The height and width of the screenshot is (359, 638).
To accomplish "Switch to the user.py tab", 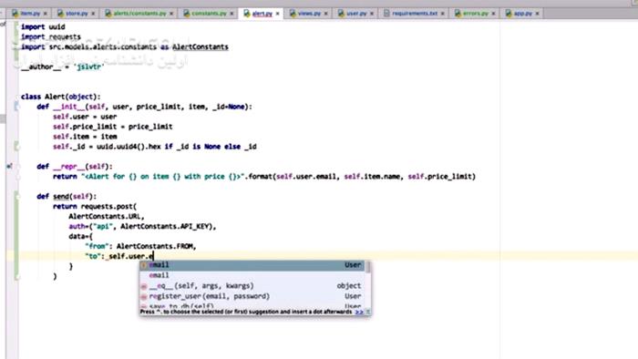I will (356, 14).
